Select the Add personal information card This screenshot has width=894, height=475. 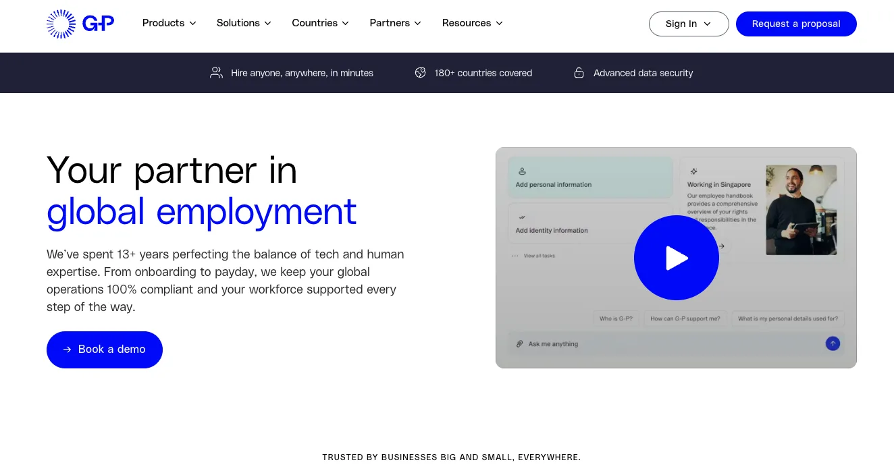point(590,177)
